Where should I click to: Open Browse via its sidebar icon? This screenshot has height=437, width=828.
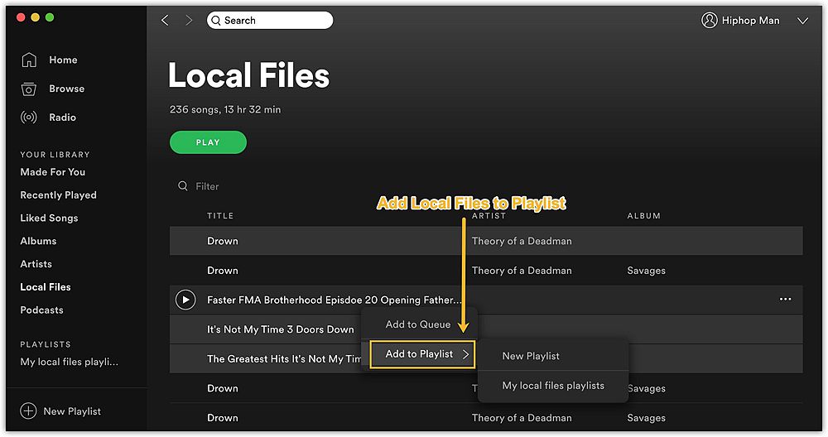click(x=28, y=89)
